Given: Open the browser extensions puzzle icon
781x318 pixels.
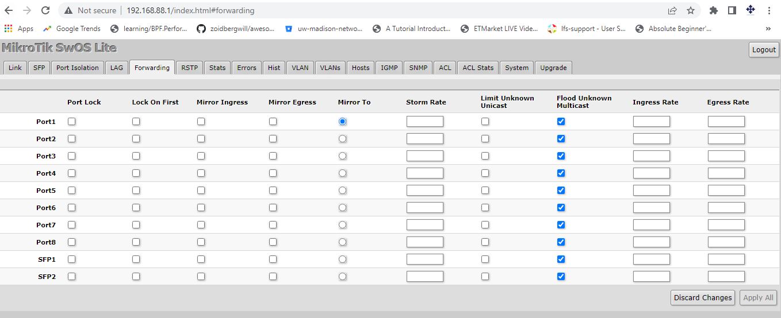Looking at the screenshot, I should [714, 10].
